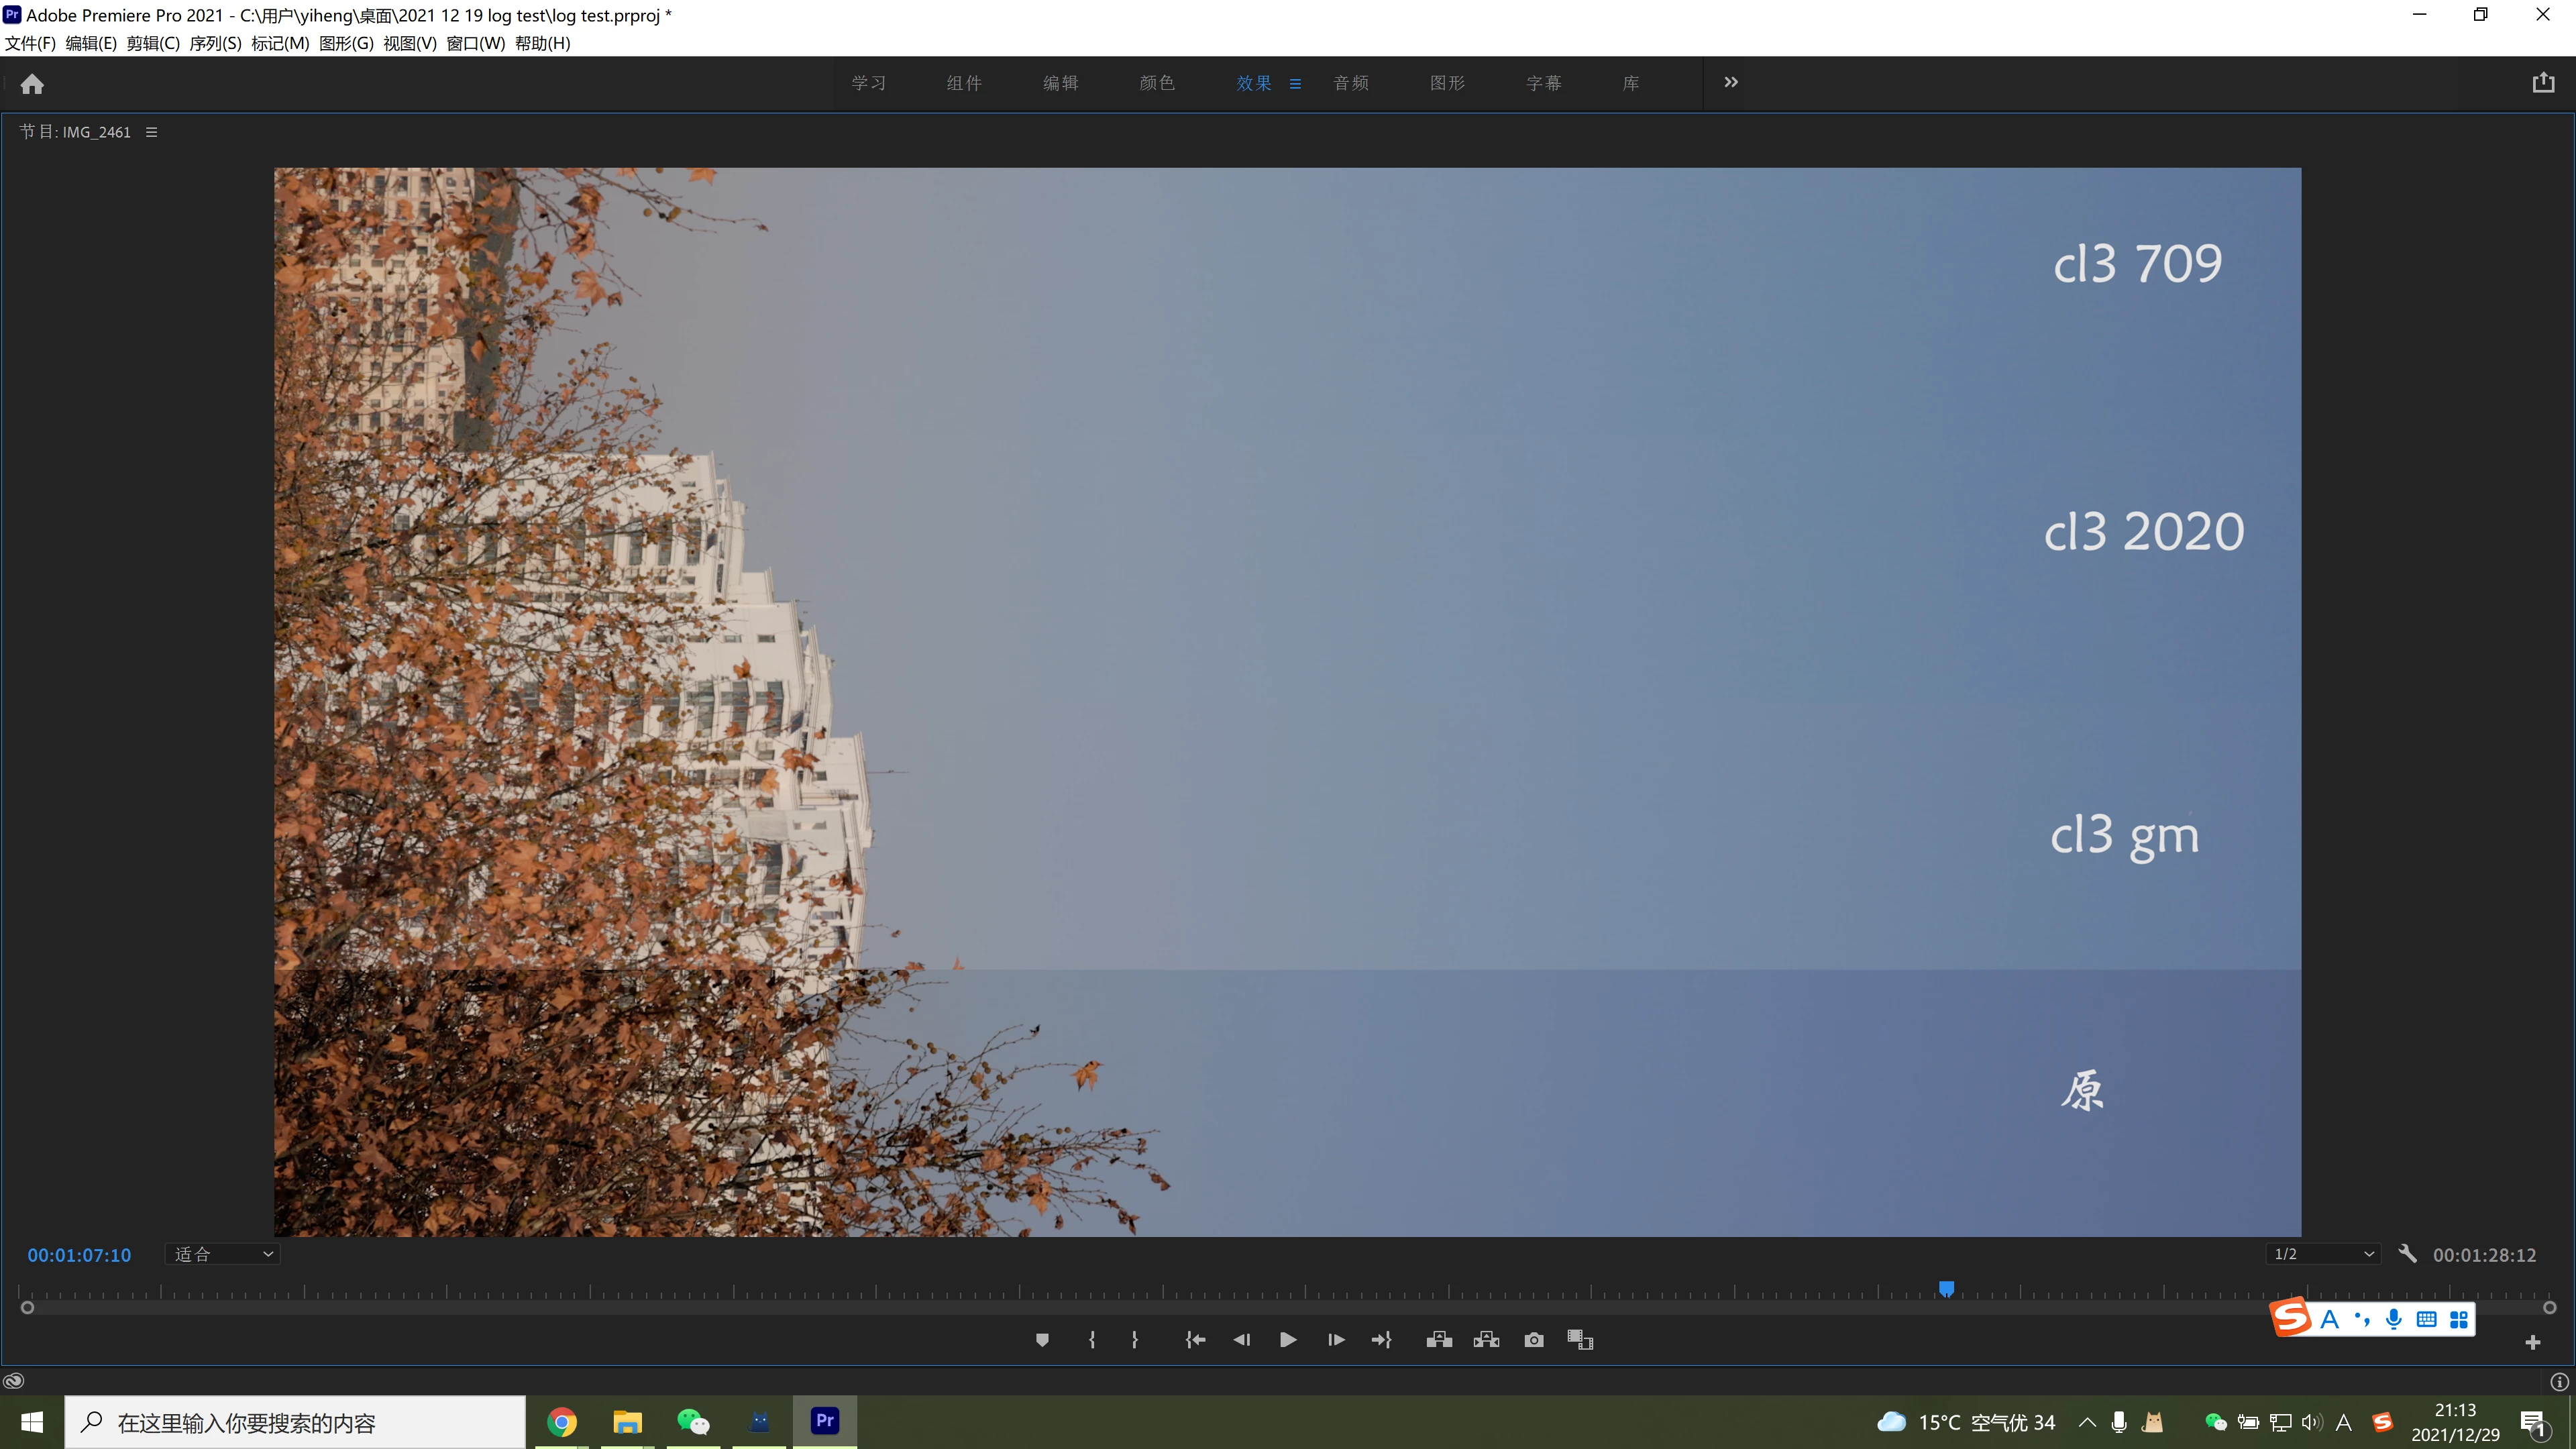Image resolution: width=2576 pixels, height=1449 pixels.
Task: Click the blue playhead on the scrubber
Action: click(1946, 1288)
